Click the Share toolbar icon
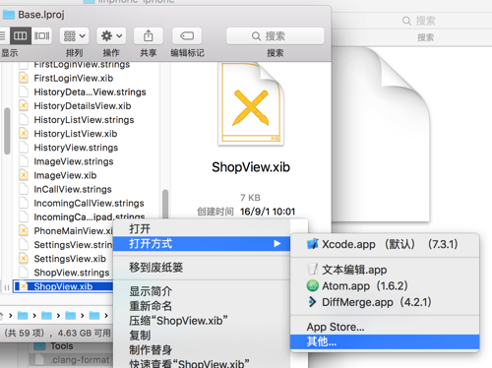The height and width of the screenshot is (368, 492). tap(149, 35)
